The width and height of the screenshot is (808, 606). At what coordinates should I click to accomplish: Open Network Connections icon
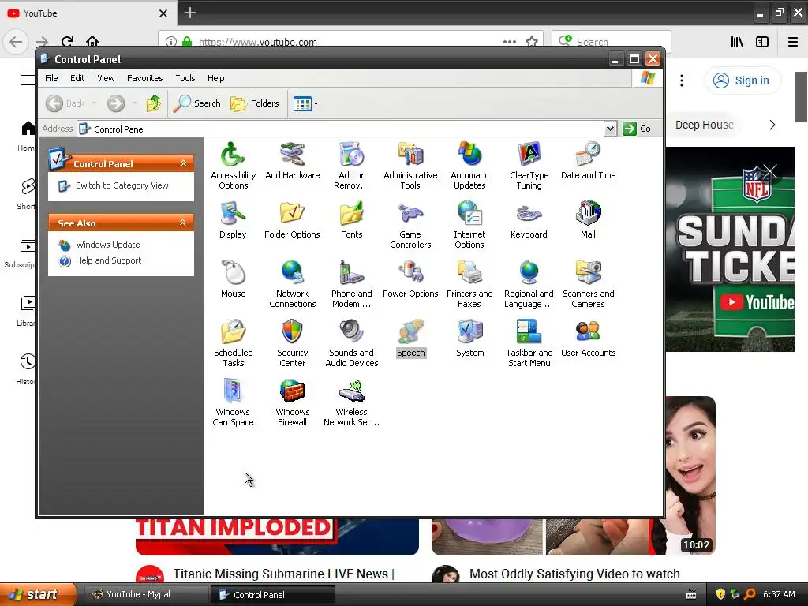[x=292, y=284]
